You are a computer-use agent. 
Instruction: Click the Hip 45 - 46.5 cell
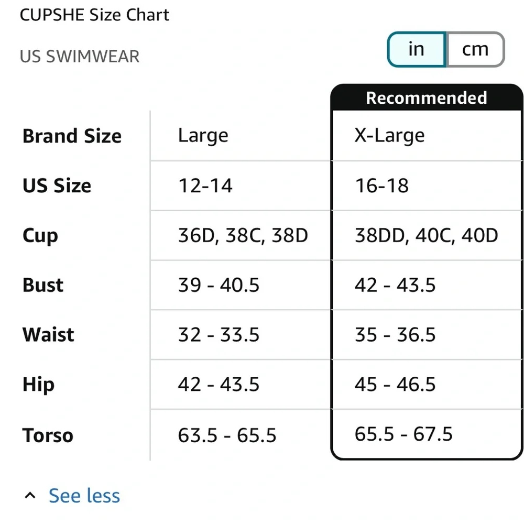click(x=427, y=384)
